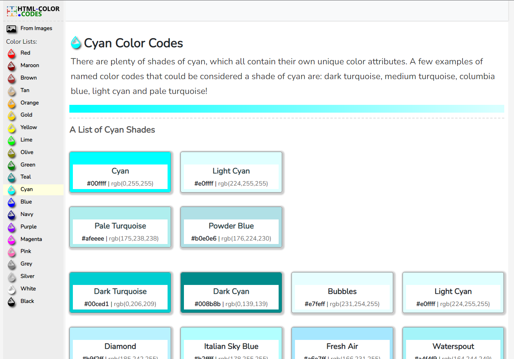Select the Dark Cyan color card

point(231,292)
